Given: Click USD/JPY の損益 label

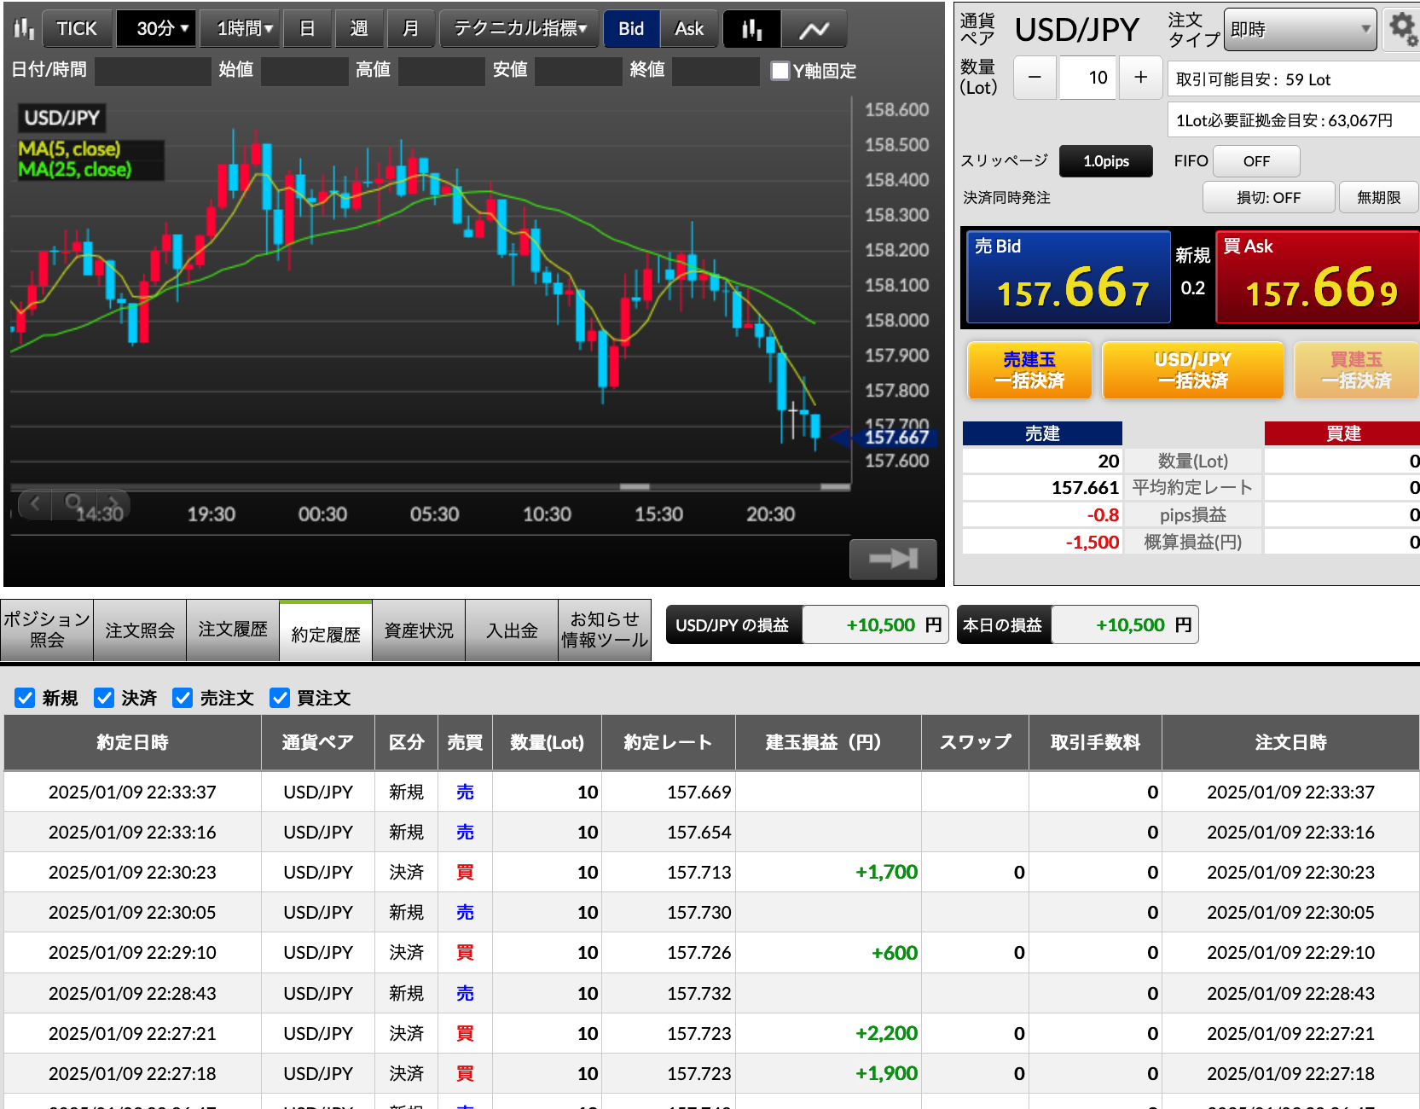Looking at the screenshot, I should pyautogui.click(x=733, y=625).
